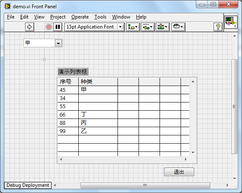242x193 pixels.
Task: Open the Distribute Objects tool
Action: [x=148, y=27]
